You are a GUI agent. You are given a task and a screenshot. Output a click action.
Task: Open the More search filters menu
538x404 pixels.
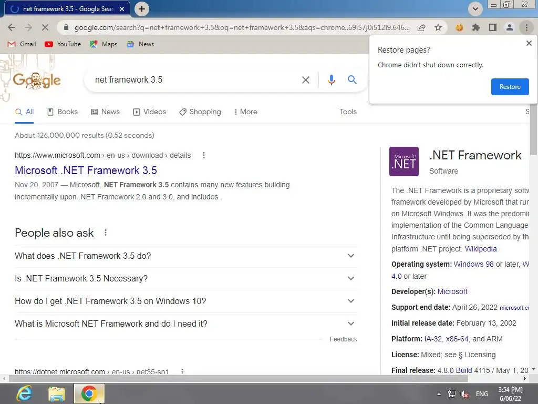pos(245,112)
